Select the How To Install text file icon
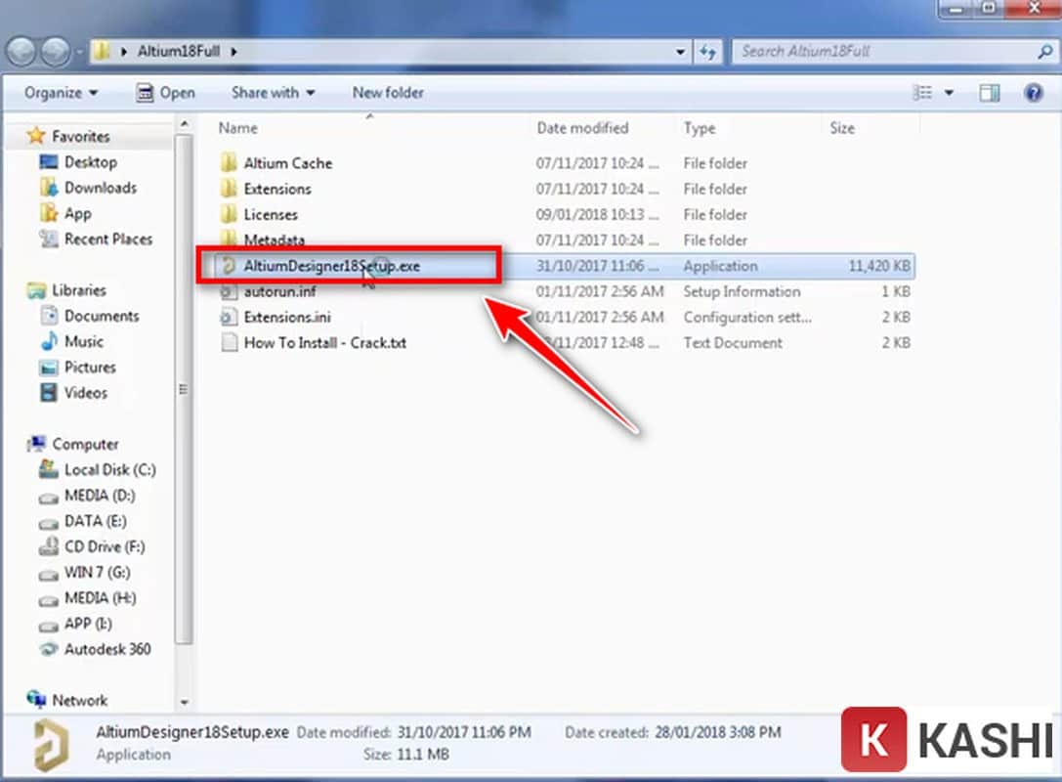1062x782 pixels. click(x=229, y=342)
